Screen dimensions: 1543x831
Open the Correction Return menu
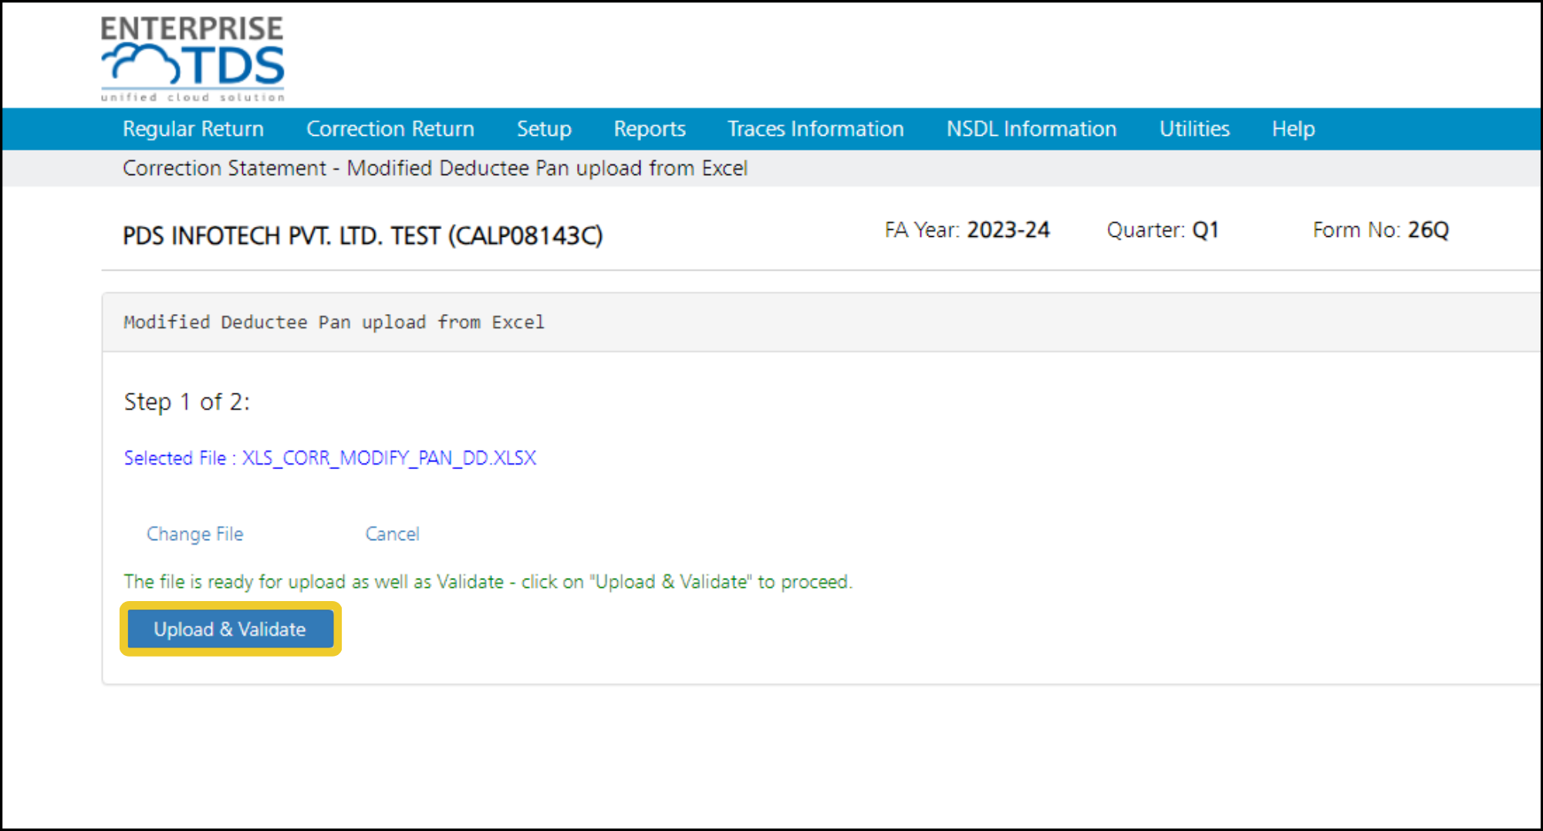(390, 129)
